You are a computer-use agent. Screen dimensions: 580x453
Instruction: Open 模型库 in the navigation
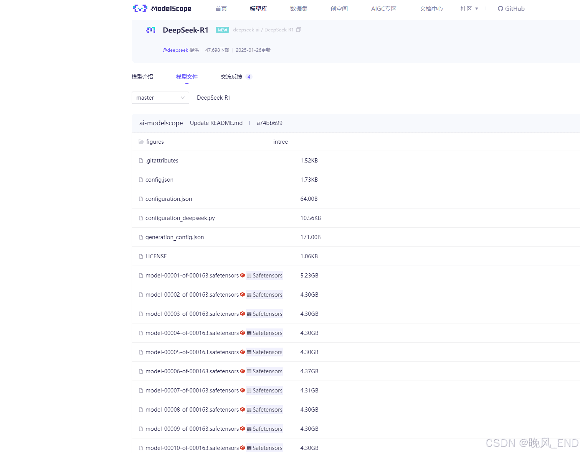tap(258, 8)
